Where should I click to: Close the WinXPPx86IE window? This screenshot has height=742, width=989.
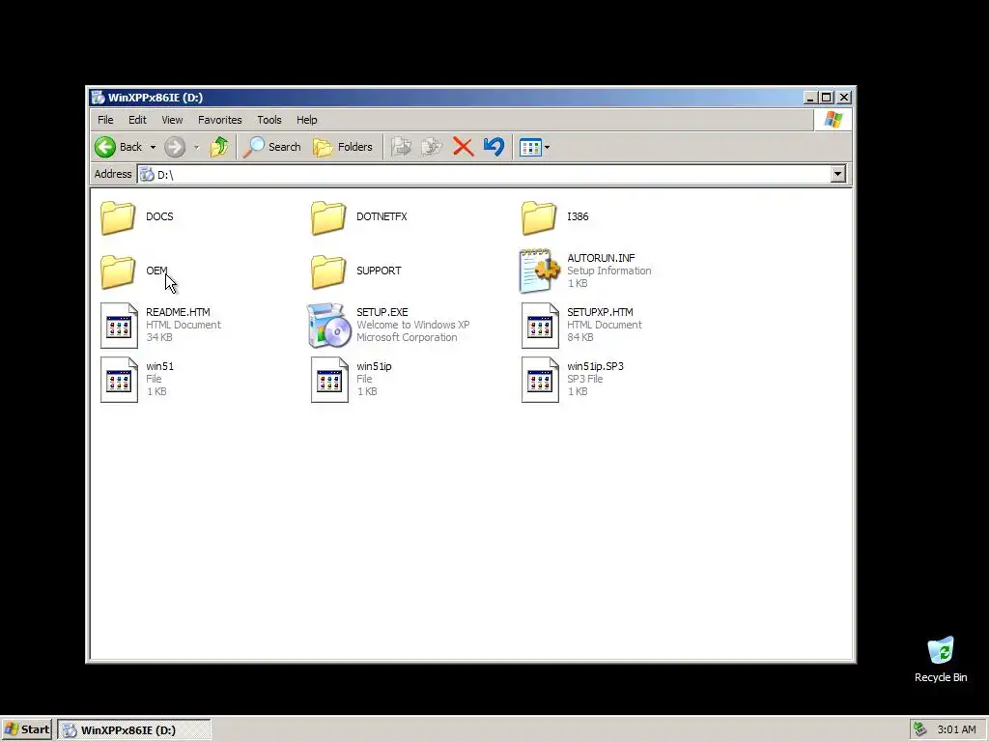[x=844, y=98]
